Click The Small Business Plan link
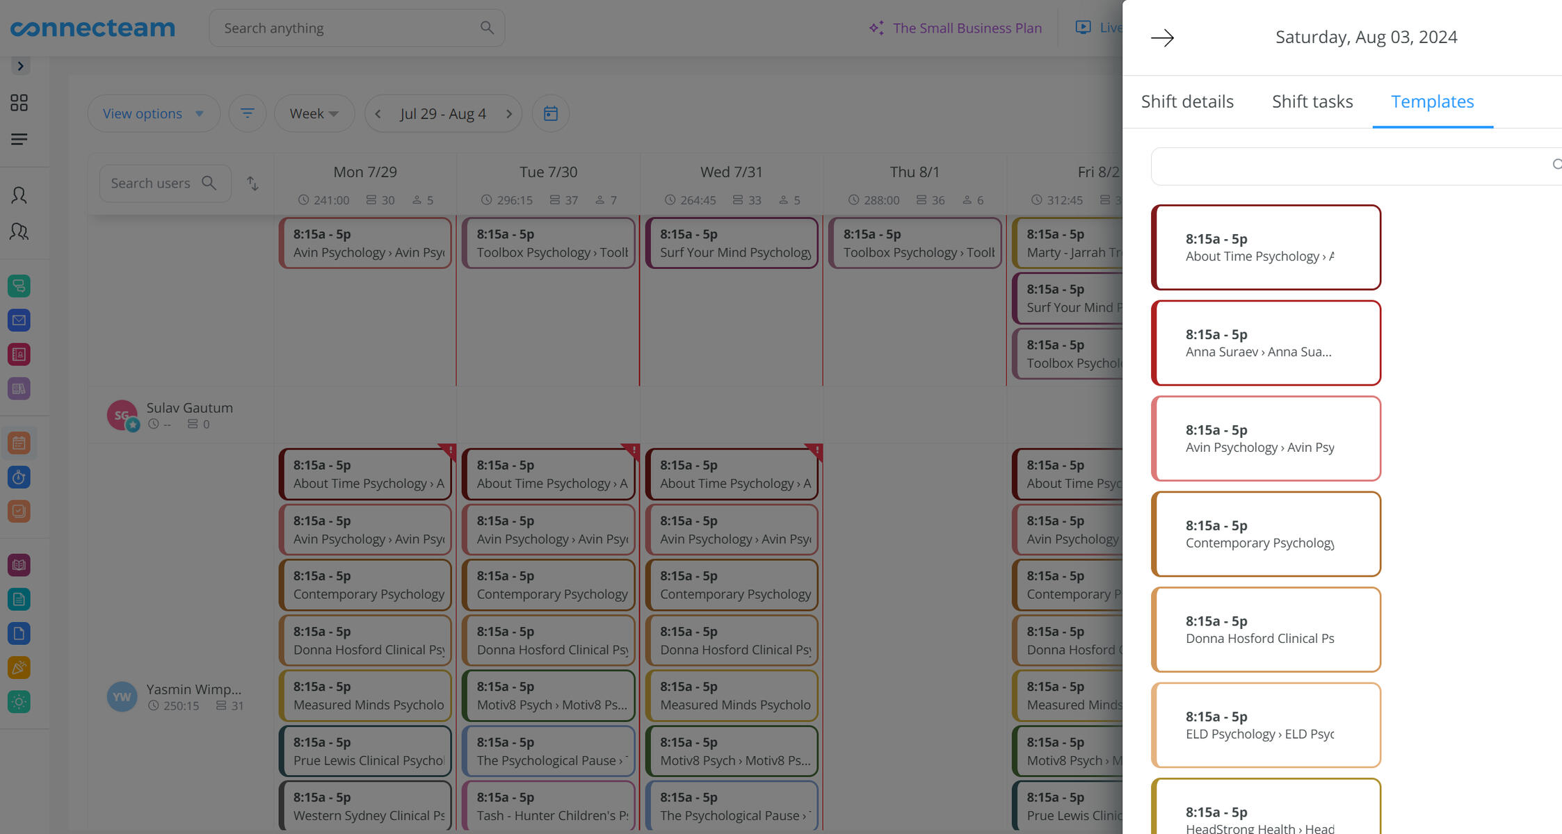Image resolution: width=1562 pixels, height=834 pixels. click(x=967, y=28)
